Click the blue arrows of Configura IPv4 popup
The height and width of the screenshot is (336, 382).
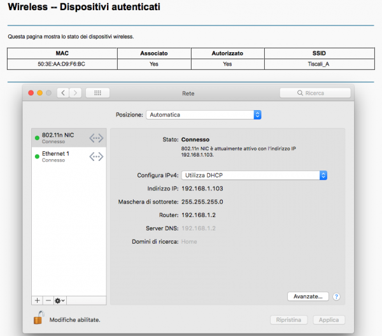coord(323,175)
